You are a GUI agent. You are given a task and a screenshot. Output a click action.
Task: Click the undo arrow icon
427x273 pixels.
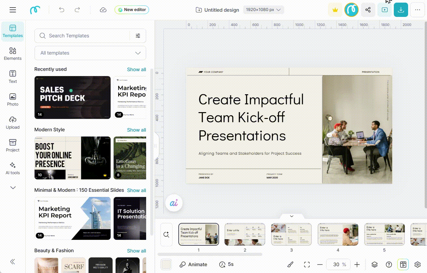click(62, 10)
